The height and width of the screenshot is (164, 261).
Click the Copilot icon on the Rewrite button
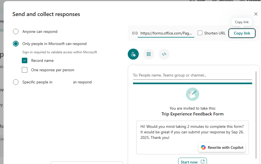click(x=203, y=147)
